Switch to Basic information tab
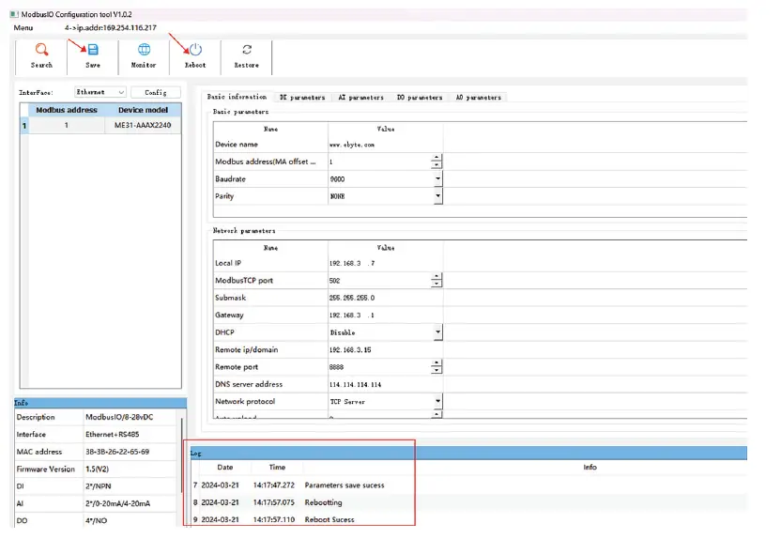Screen dimensions: 781x539 pos(237,97)
